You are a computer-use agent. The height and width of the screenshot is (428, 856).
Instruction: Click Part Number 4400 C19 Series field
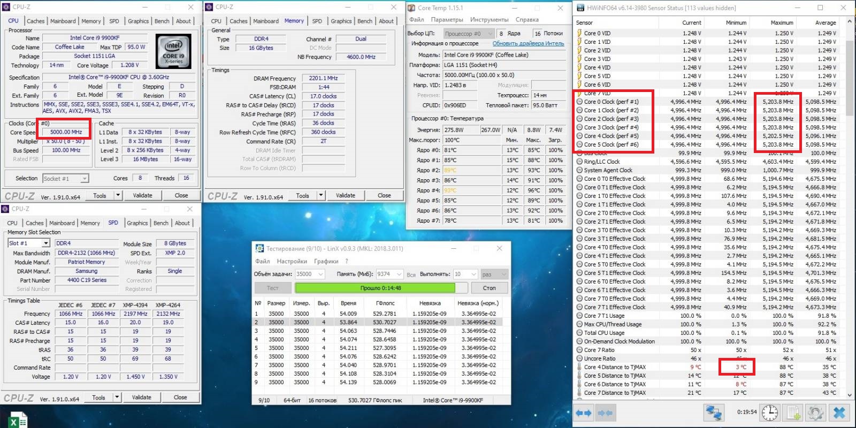point(87,280)
